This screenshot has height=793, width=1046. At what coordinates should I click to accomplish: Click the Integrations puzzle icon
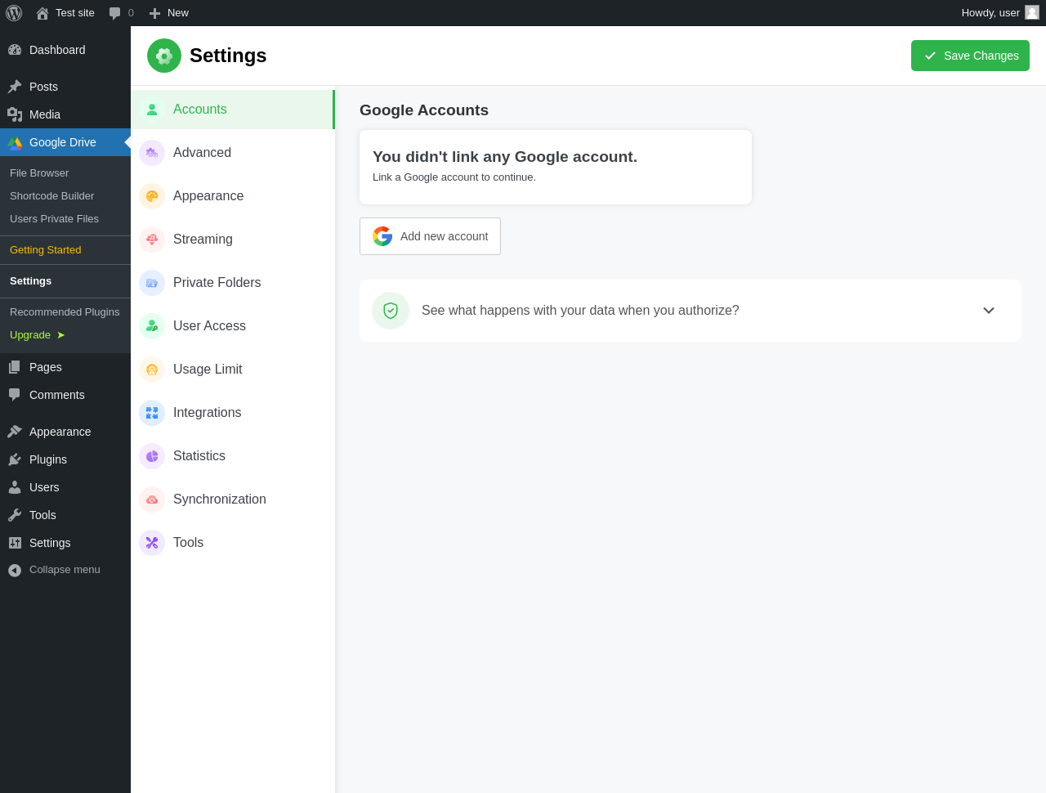pos(152,413)
